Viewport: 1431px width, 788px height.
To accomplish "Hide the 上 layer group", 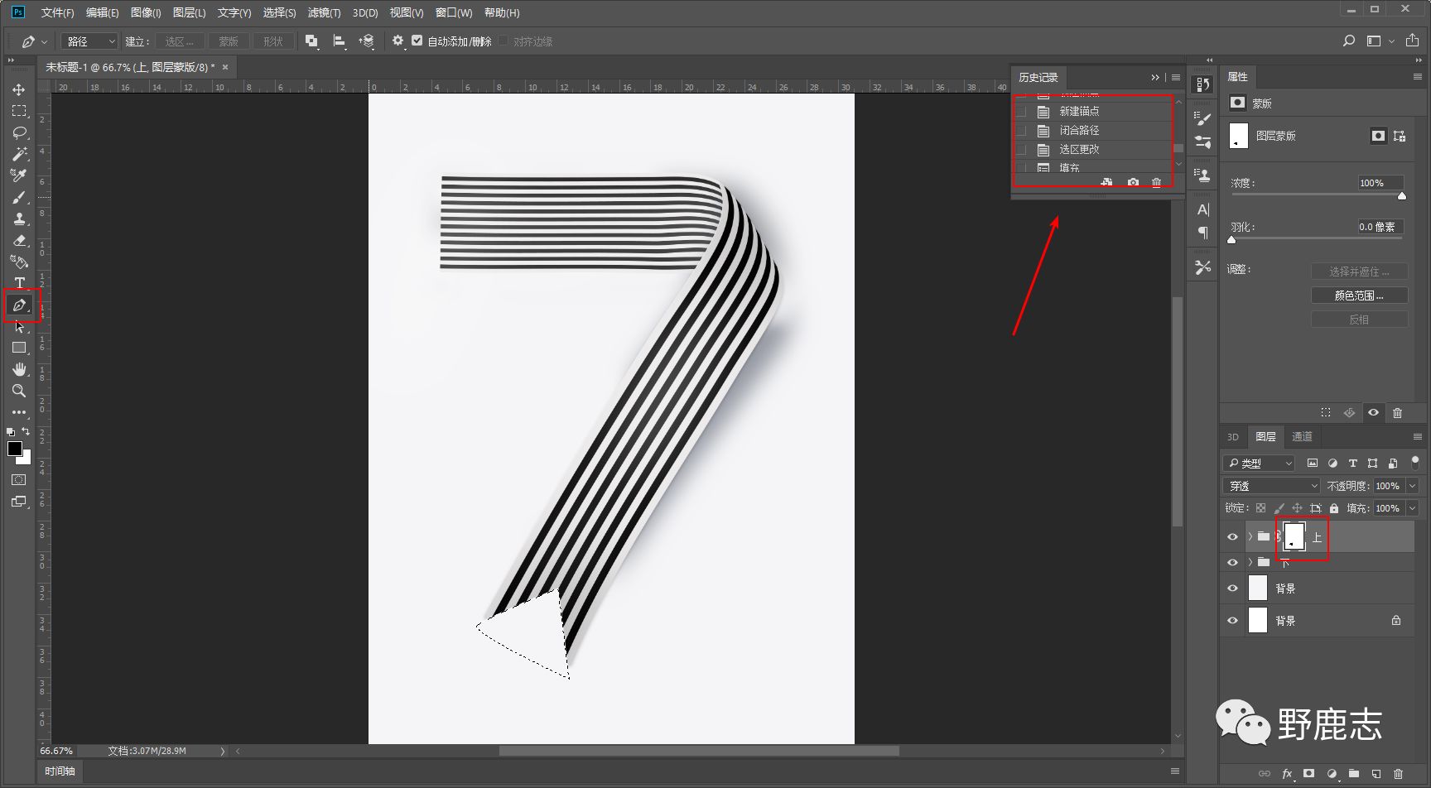I will point(1232,537).
